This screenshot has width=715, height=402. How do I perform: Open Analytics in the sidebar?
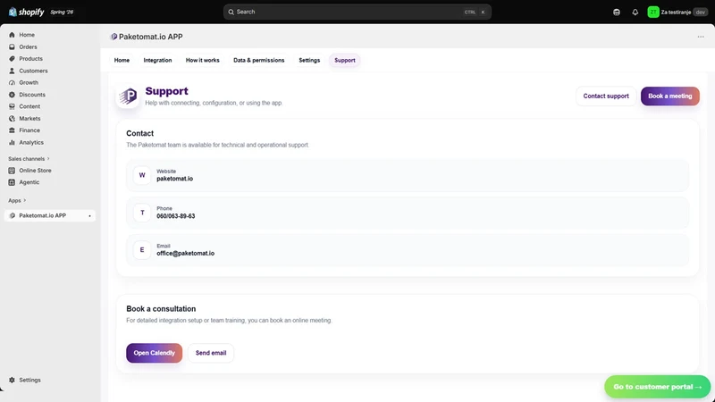31,142
